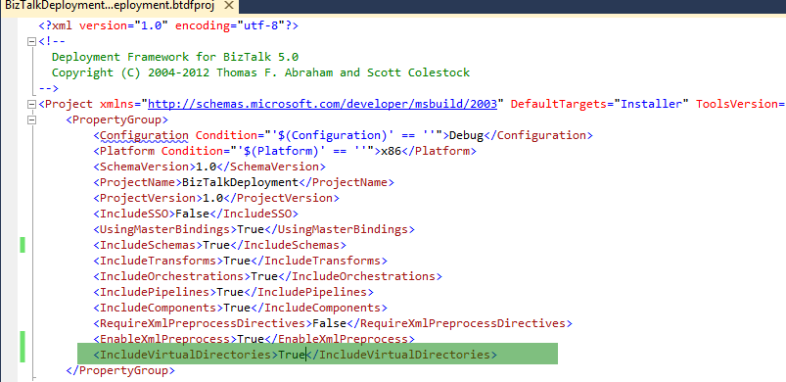Click the Copyright 2004-2012 comment line
Viewport: 786px width, 382px height.
[260, 72]
